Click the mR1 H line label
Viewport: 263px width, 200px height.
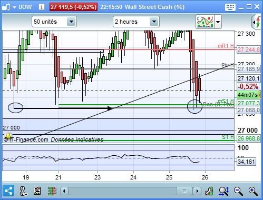pyautogui.click(x=226, y=46)
